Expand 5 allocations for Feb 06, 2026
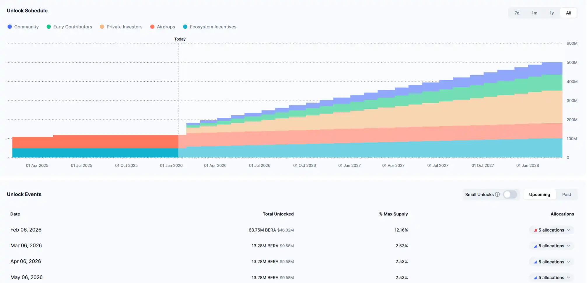The height and width of the screenshot is (283, 587). coord(551,230)
